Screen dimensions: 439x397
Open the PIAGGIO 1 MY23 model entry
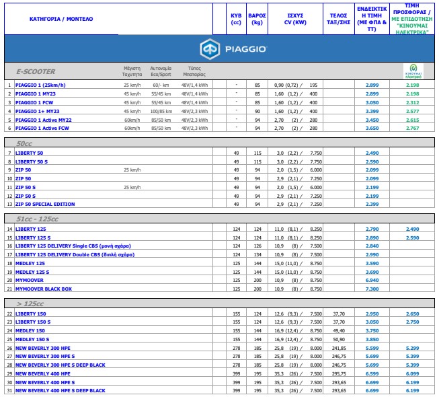coord(35,94)
